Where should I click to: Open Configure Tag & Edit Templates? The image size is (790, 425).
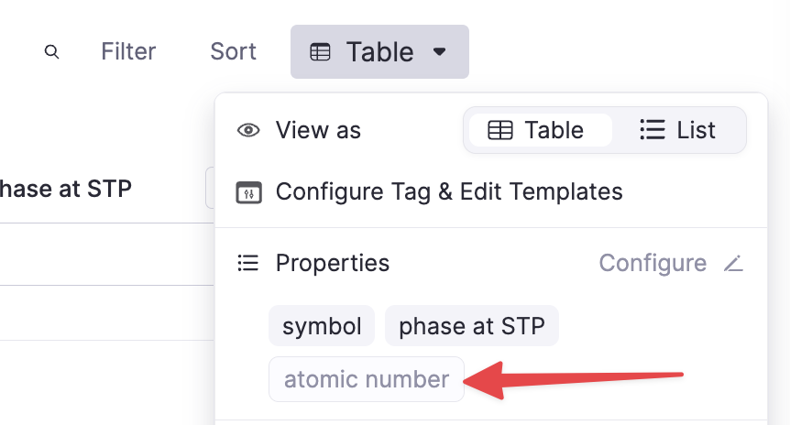coord(449,192)
